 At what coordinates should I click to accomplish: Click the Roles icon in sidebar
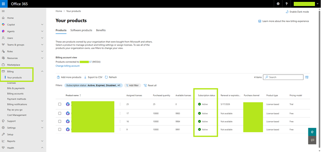(x=3, y=51)
